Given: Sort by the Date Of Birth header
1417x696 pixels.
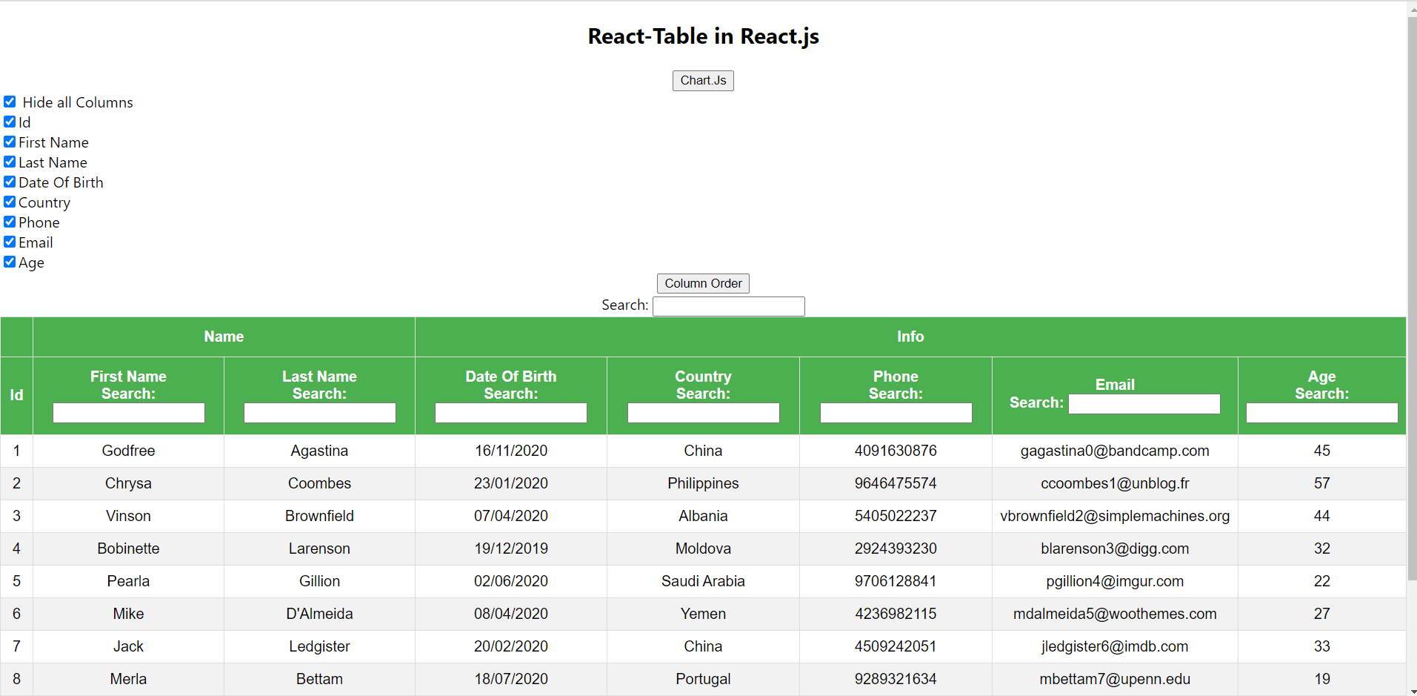Looking at the screenshot, I should 511,377.
